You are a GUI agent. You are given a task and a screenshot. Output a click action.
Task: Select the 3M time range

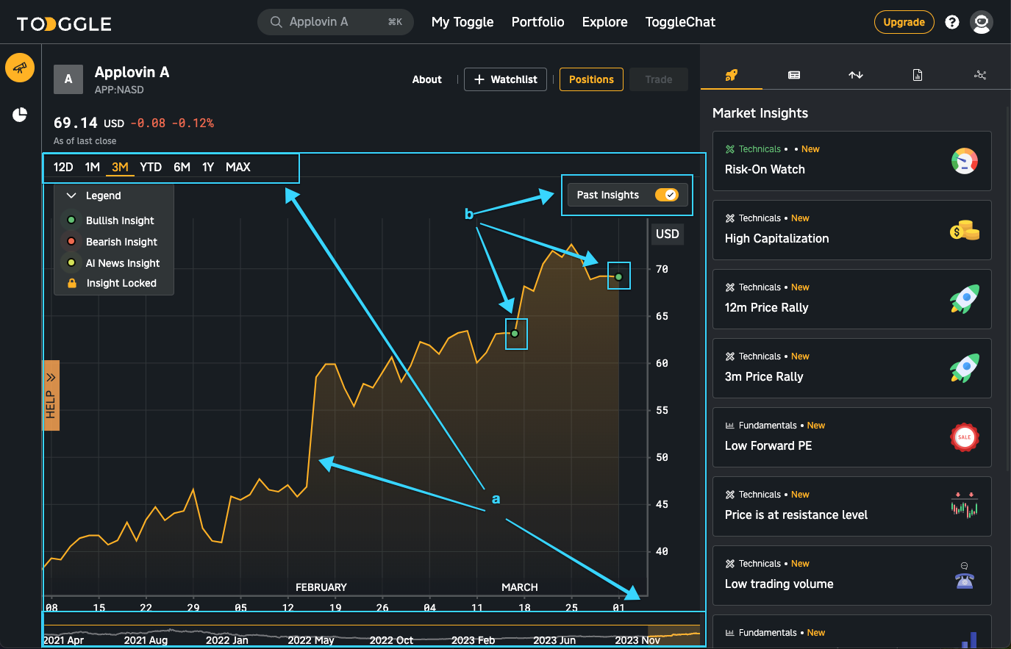coord(120,168)
